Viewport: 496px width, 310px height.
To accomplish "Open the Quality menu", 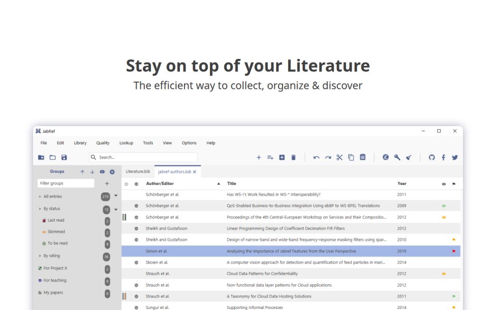I will (x=103, y=143).
